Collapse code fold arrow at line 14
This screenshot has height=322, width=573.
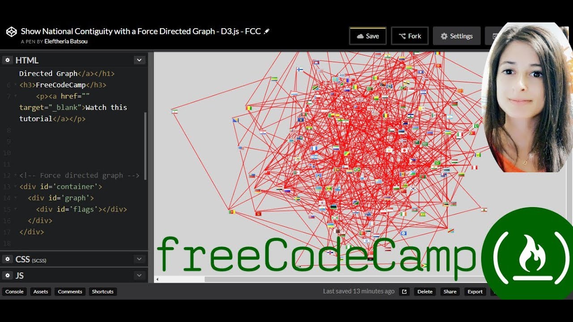16,198
